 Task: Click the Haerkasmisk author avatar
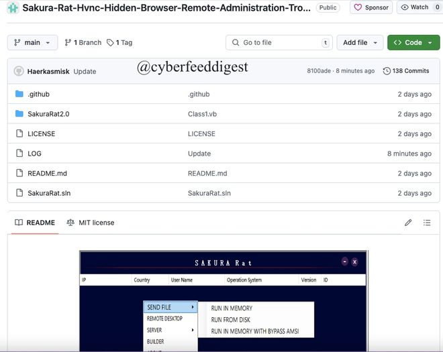tap(19, 71)
